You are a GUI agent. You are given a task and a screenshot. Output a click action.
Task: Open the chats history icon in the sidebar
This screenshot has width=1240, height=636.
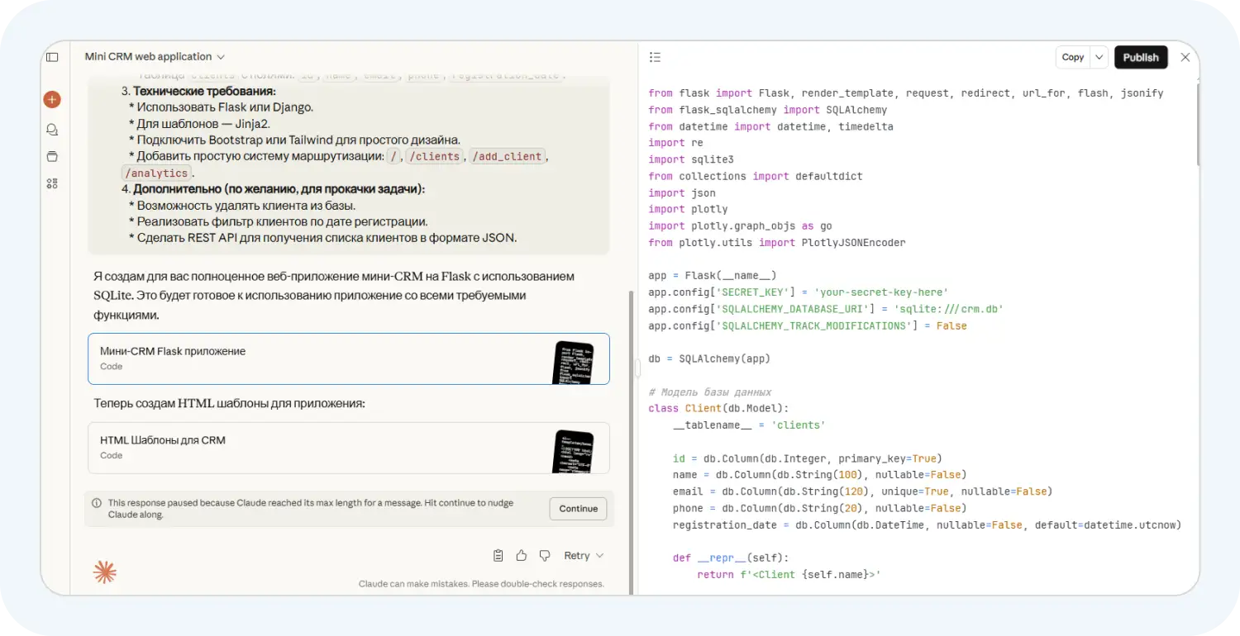52,130
